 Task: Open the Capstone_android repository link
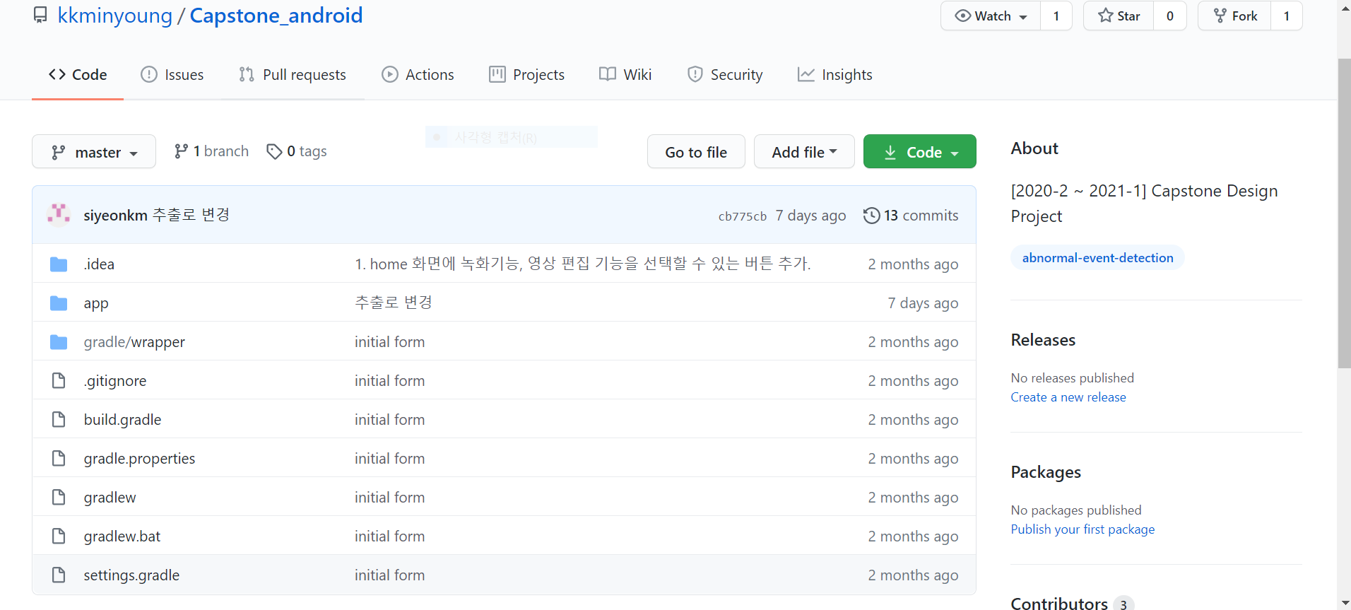point(276,15)
